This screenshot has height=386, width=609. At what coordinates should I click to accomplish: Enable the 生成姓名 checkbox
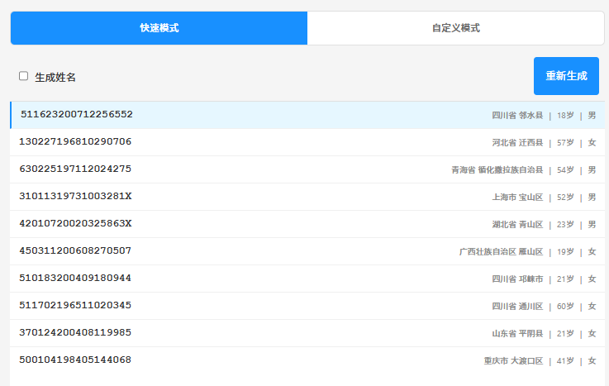[x=23, y=76]
